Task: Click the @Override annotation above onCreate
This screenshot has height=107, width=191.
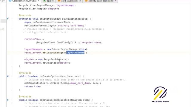Action: (x=25, y=15)
